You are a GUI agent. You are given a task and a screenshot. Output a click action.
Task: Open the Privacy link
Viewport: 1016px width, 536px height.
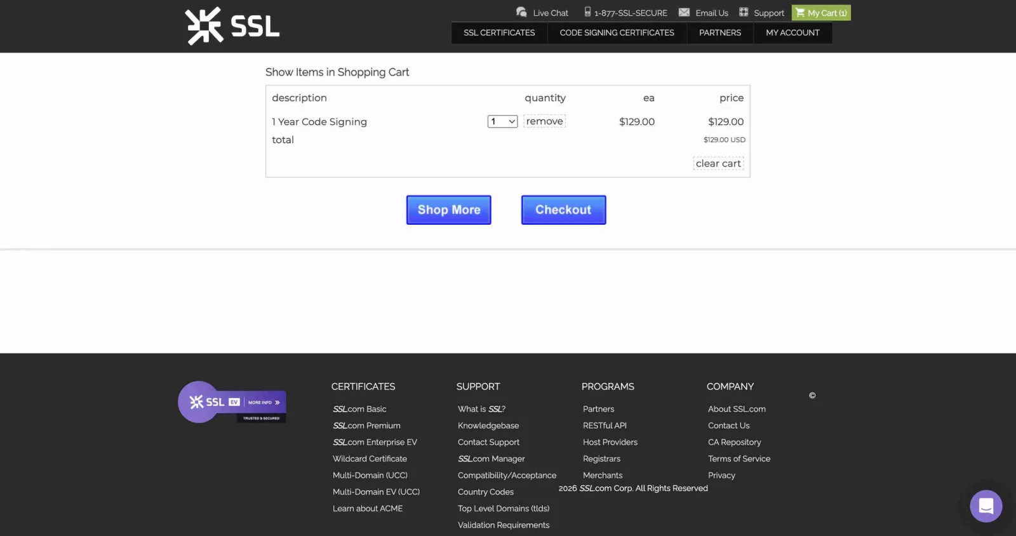(x=721, y=476)
